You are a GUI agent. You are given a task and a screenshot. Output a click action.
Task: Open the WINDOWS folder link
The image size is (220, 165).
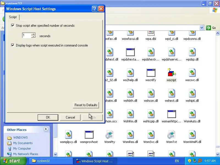coord(20,137)
